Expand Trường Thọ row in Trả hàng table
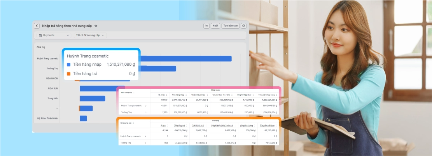 click(x=146, y=143)
